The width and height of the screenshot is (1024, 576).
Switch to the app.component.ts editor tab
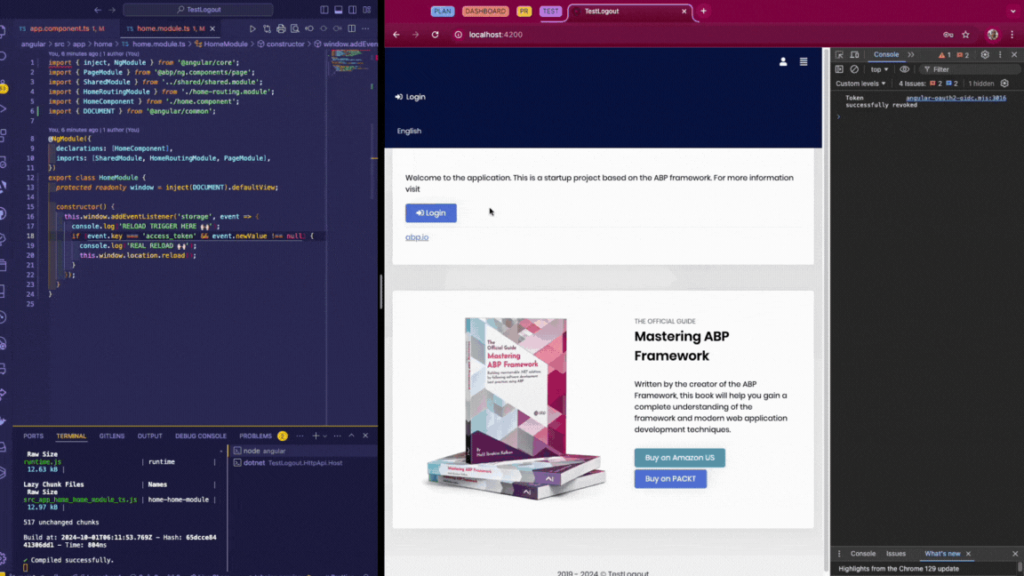(60, 28)
